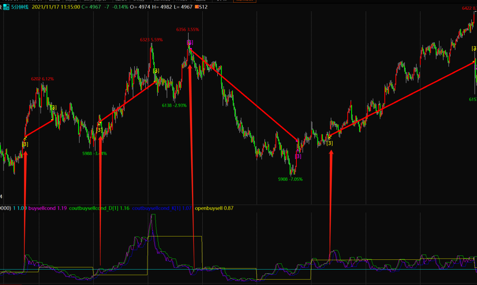Click the tallest spike in the indicator panel
The image size is (477, 285).
153,217
